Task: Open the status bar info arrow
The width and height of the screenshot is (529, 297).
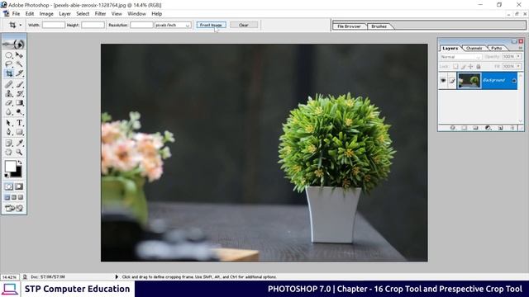Action: pos(117,277)
